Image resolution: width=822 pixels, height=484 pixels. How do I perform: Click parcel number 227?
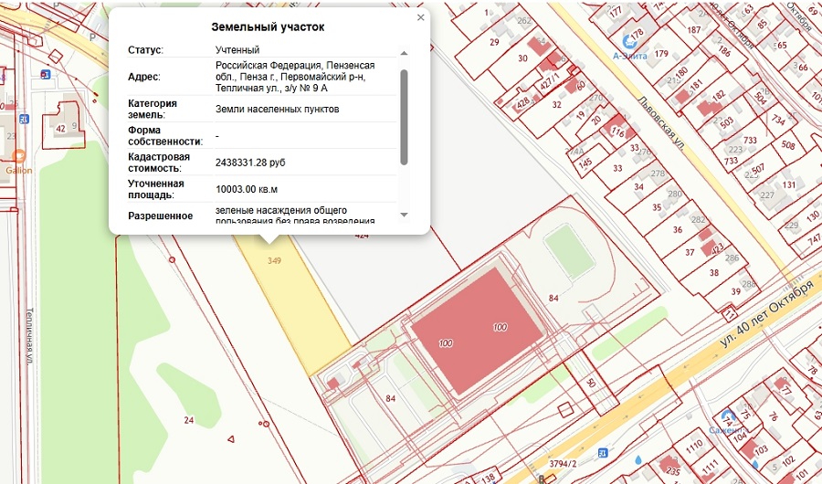767,195
